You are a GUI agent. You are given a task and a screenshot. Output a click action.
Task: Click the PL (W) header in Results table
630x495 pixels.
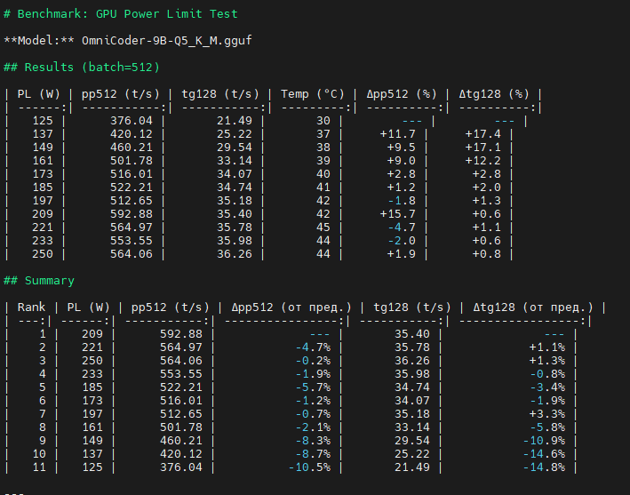pos(39,94)
